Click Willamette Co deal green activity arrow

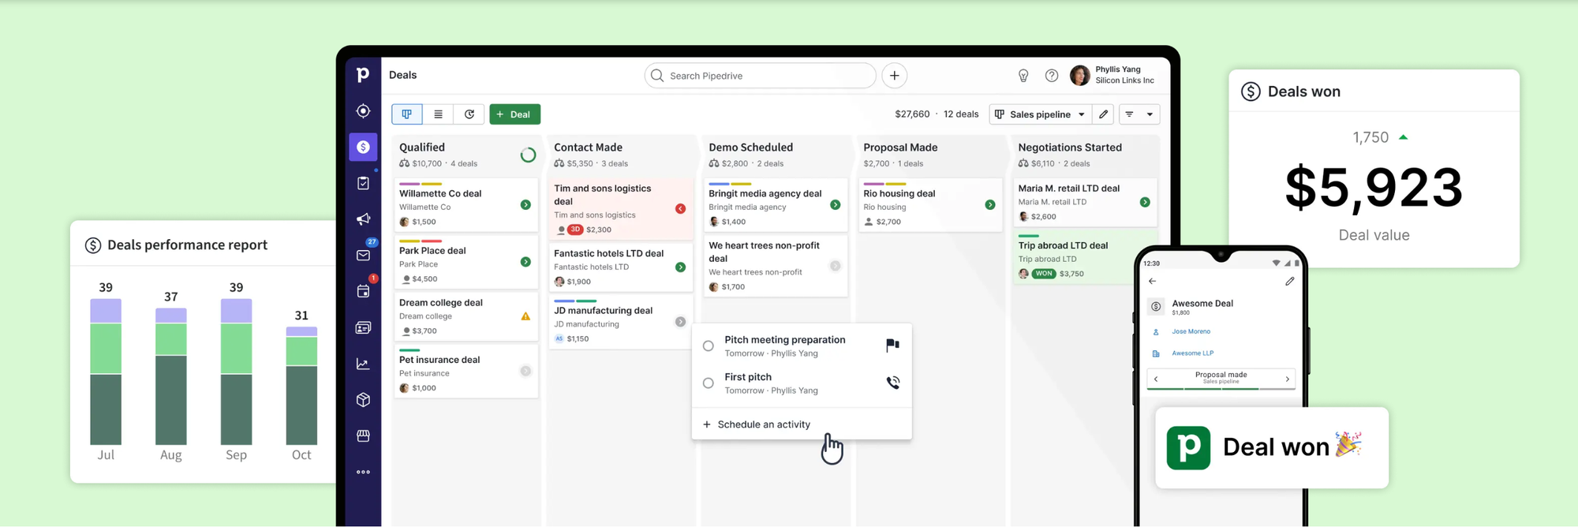[525, 205]
